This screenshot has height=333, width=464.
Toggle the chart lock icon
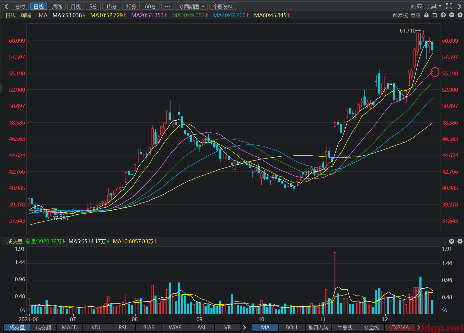[426, 15]
